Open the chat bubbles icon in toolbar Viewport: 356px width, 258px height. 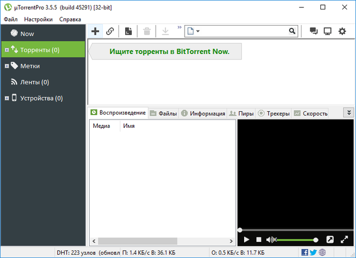[313, 31]
